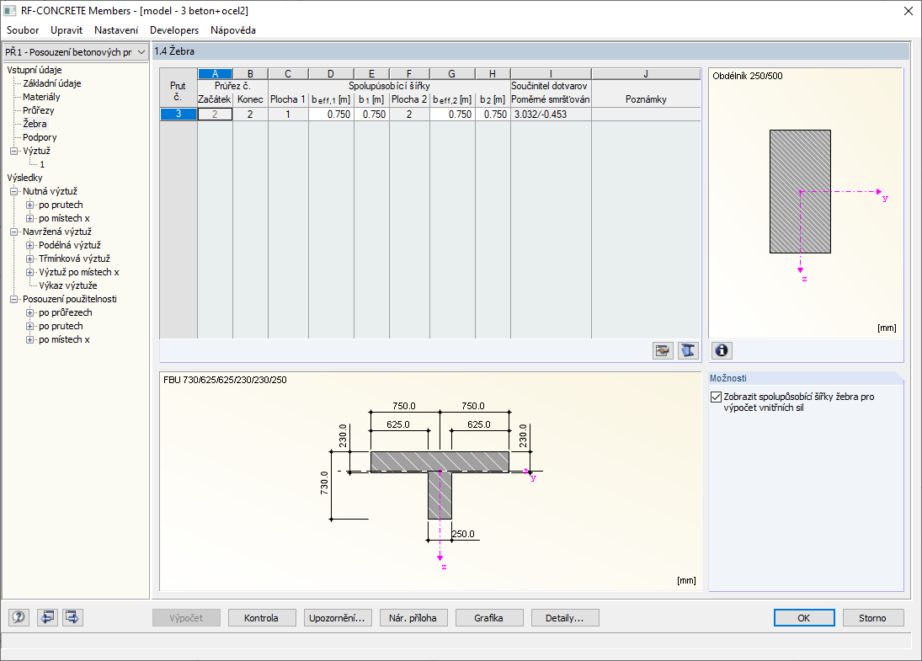922x661 pixels.
Task: Select Průřezy in tree
Action: click(38, 110)
